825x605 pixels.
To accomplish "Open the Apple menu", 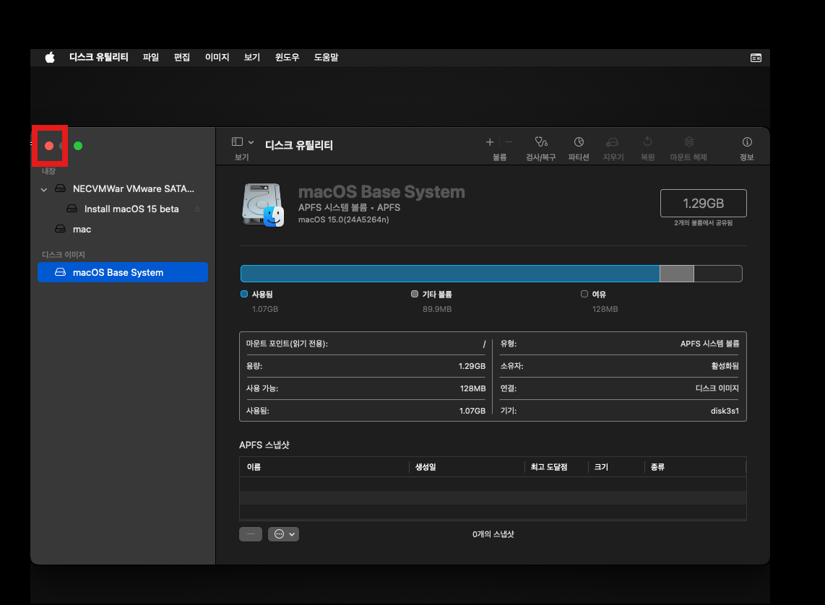I will pos(50,57).
